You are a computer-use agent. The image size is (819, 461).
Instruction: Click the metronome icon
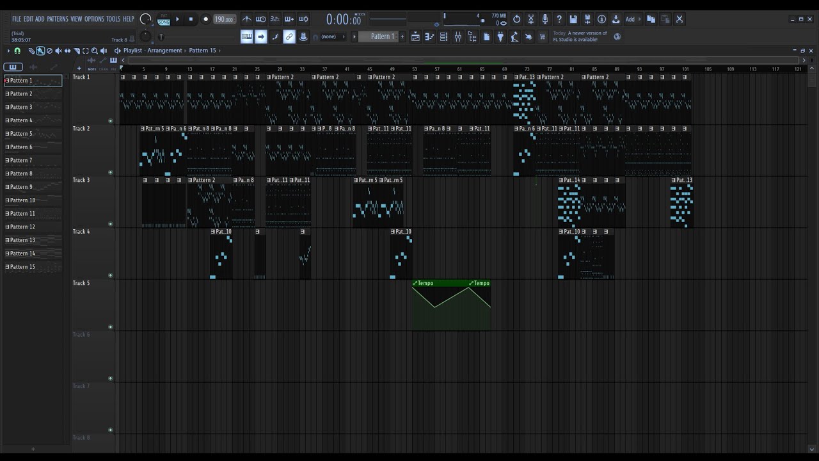246,19
